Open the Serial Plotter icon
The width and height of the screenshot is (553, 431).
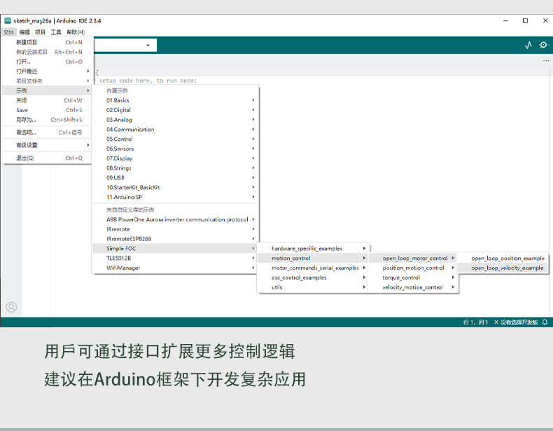(x=528, y=45)
